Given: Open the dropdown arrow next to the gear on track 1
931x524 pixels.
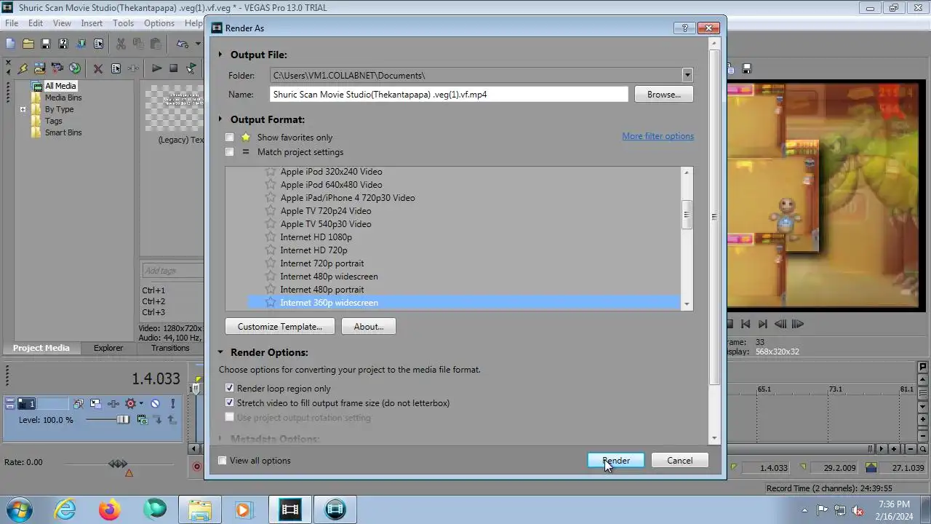Looking at the screenshot, I should (x=141, y=403).
